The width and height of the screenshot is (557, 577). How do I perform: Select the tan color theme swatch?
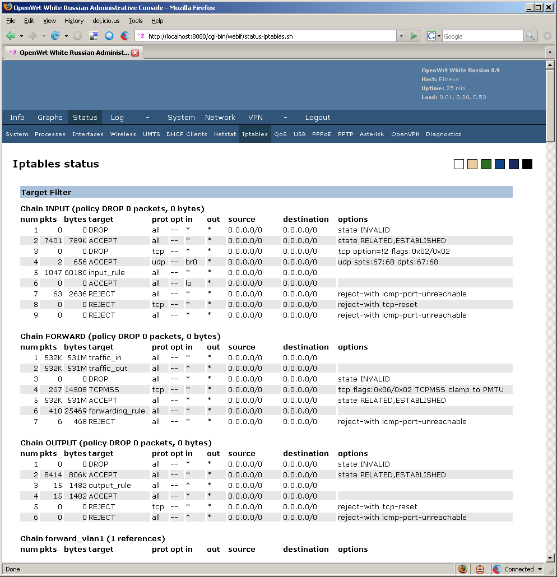472,164
